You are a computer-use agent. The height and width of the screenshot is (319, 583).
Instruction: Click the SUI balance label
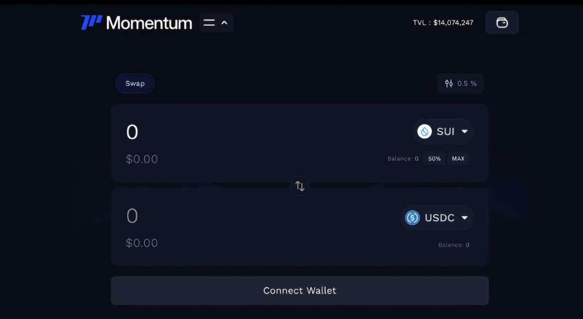pyautogui.click(x=403, y=159)
